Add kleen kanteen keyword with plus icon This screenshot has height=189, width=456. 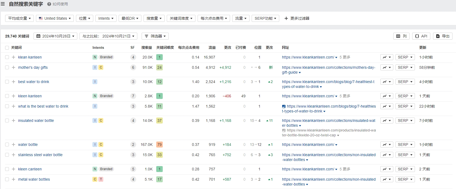tap(14, 96)
